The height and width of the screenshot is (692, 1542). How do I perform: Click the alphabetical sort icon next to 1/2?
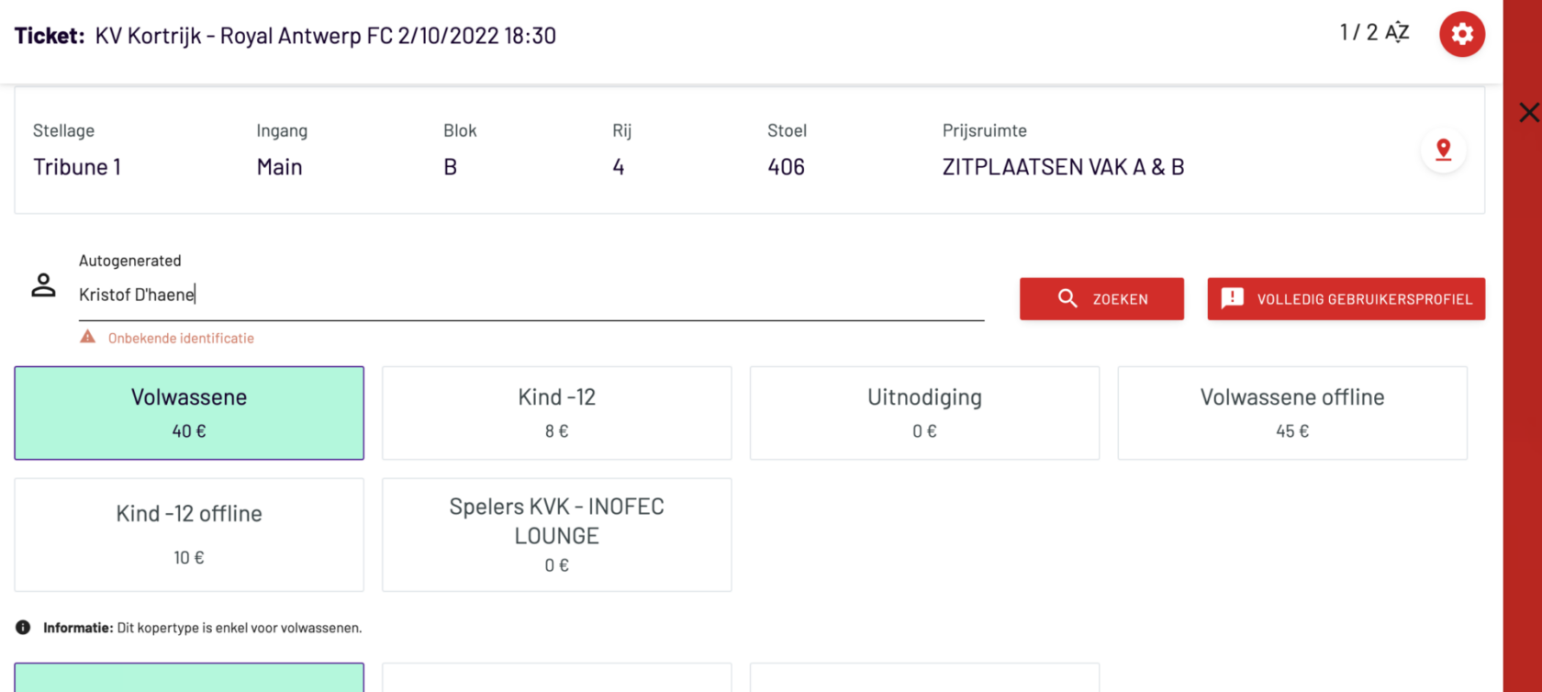pyautogui.click(x=1398, y=30)
